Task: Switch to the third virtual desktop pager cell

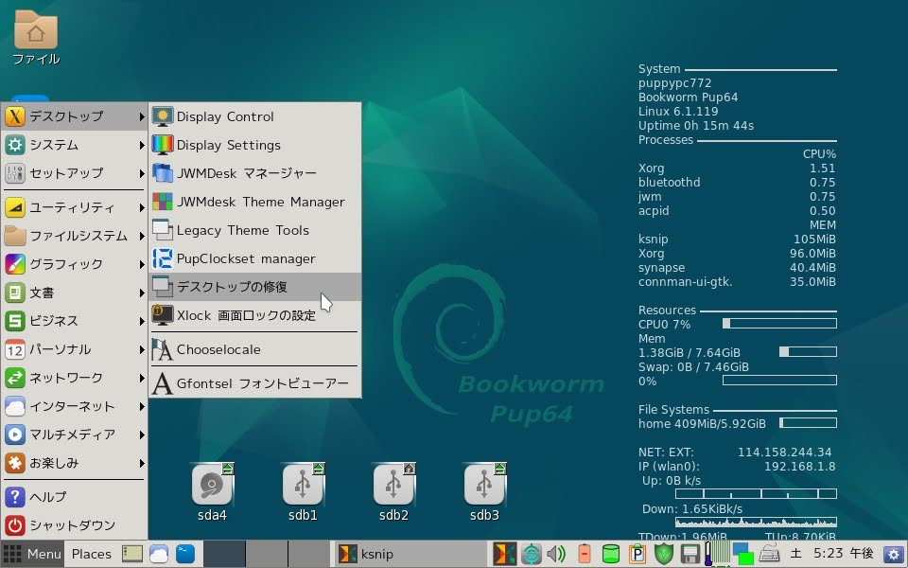Action: (308, 554)
